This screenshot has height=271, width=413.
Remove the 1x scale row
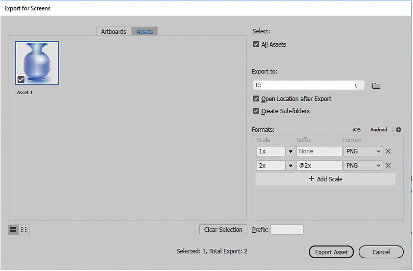pyautogui.click(x=388, y=151)
